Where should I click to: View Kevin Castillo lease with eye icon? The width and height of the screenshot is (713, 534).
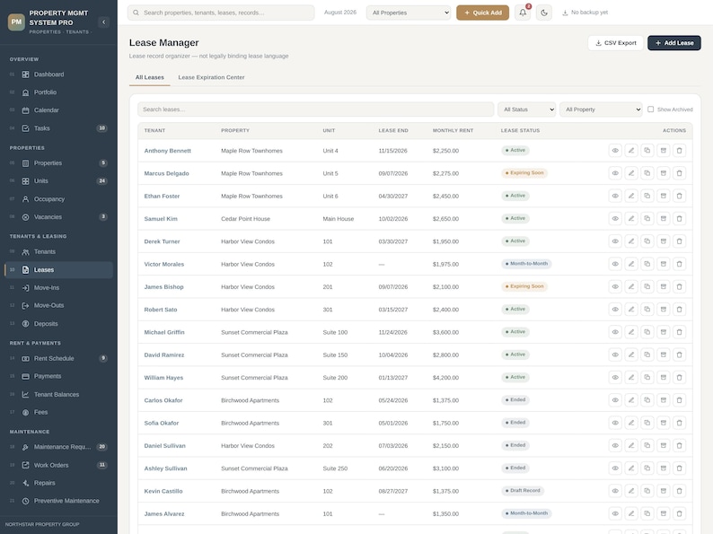click(x=615, y=491)
